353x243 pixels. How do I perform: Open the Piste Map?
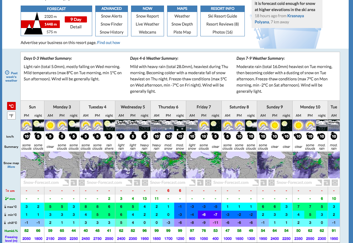tap(182, 32)
